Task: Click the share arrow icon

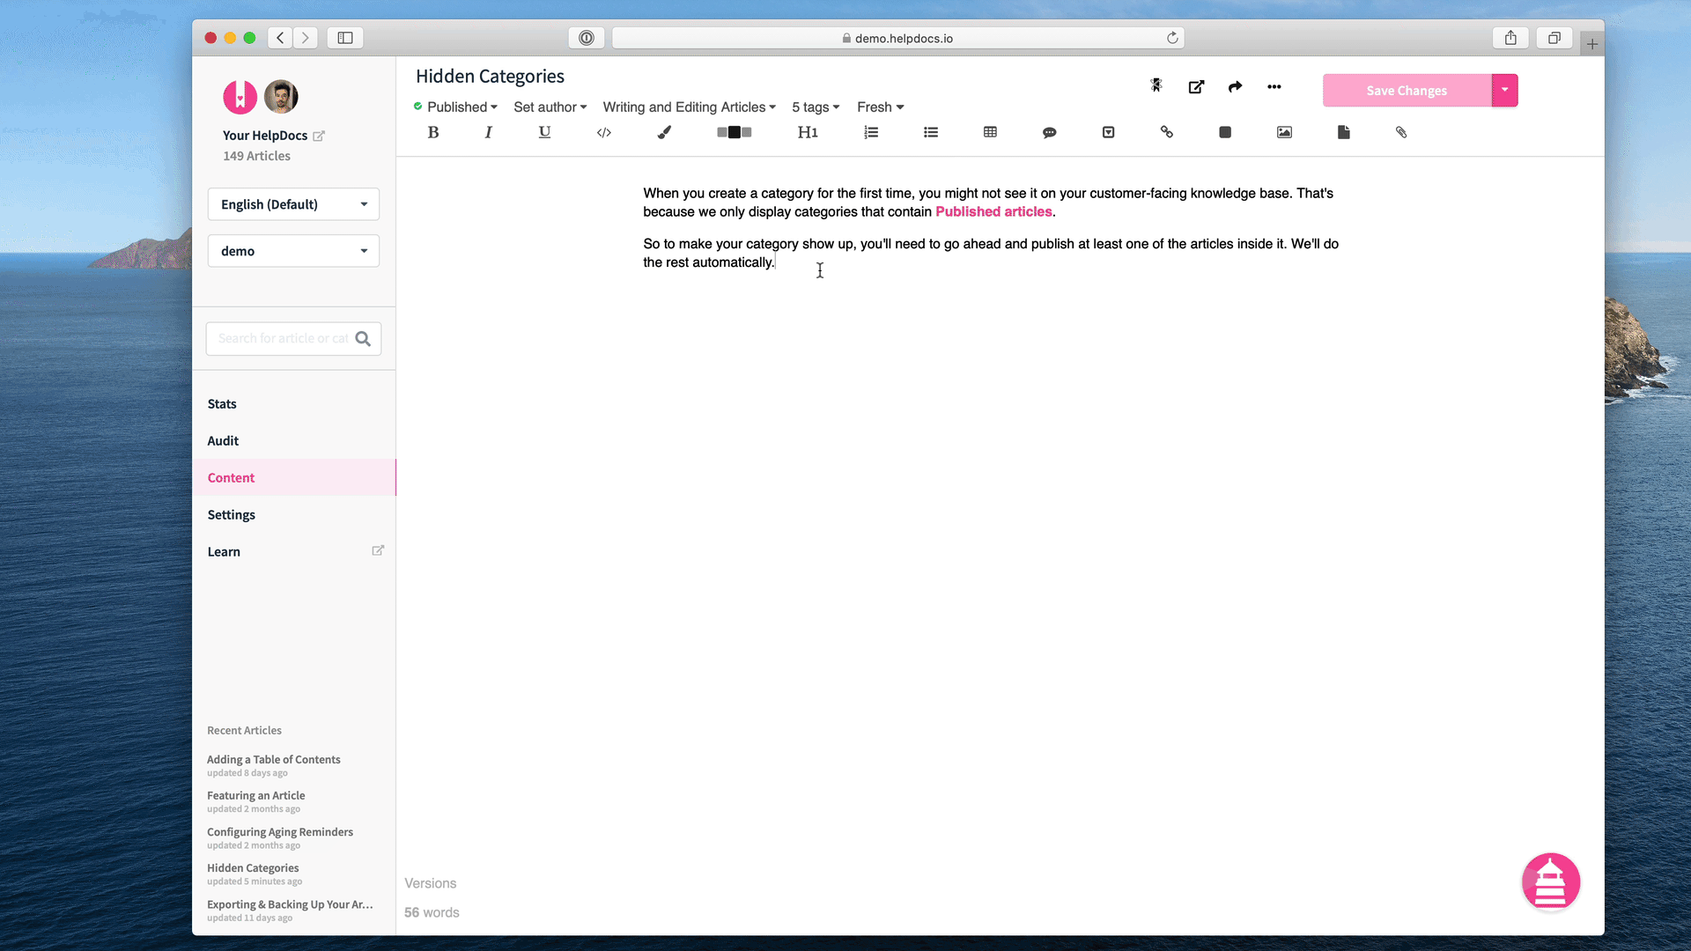Action: pos(1235,86)
